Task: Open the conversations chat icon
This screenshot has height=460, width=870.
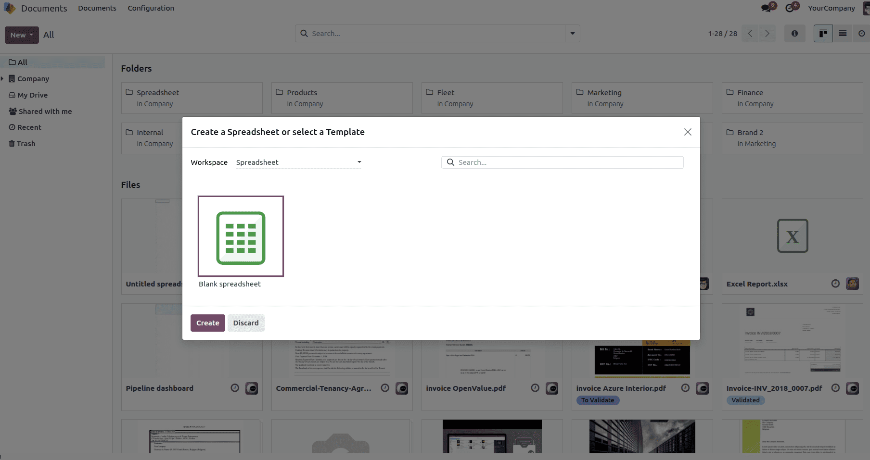Action: (767, 8)
